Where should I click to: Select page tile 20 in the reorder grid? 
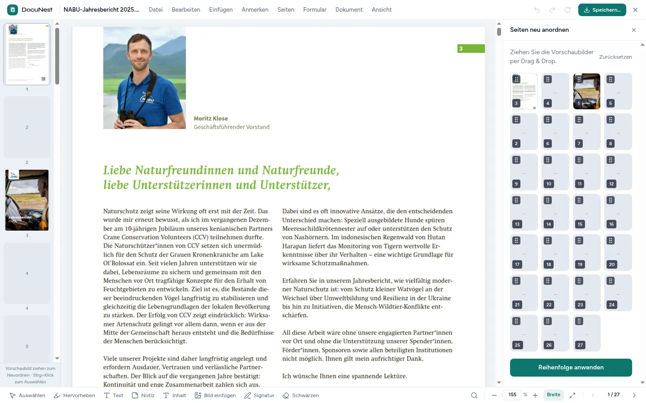pyautogui.click(x=618, y=253)
